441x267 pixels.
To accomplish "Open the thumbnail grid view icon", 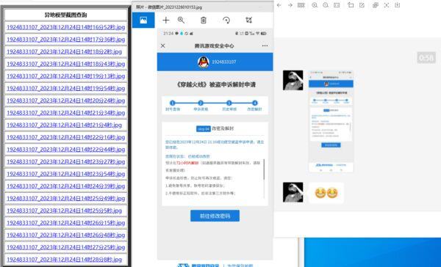I will coord(301,5).
